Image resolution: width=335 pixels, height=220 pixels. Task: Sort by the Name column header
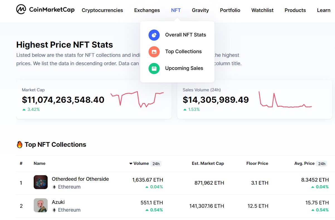40,163
